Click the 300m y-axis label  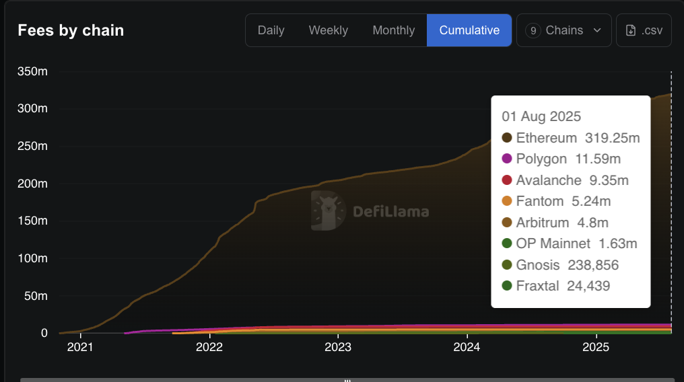[32, 108]
